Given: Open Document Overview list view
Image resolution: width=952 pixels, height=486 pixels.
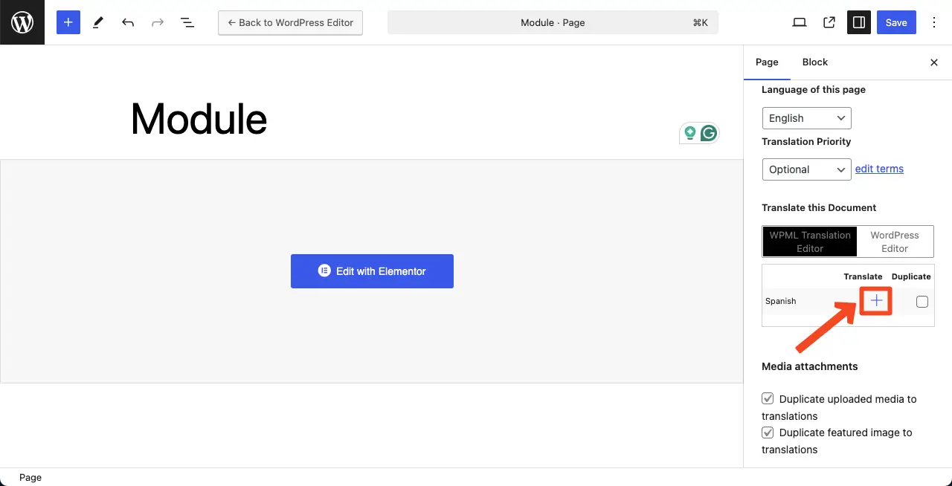Looking at the screenshot, I should tap(187, 22).
